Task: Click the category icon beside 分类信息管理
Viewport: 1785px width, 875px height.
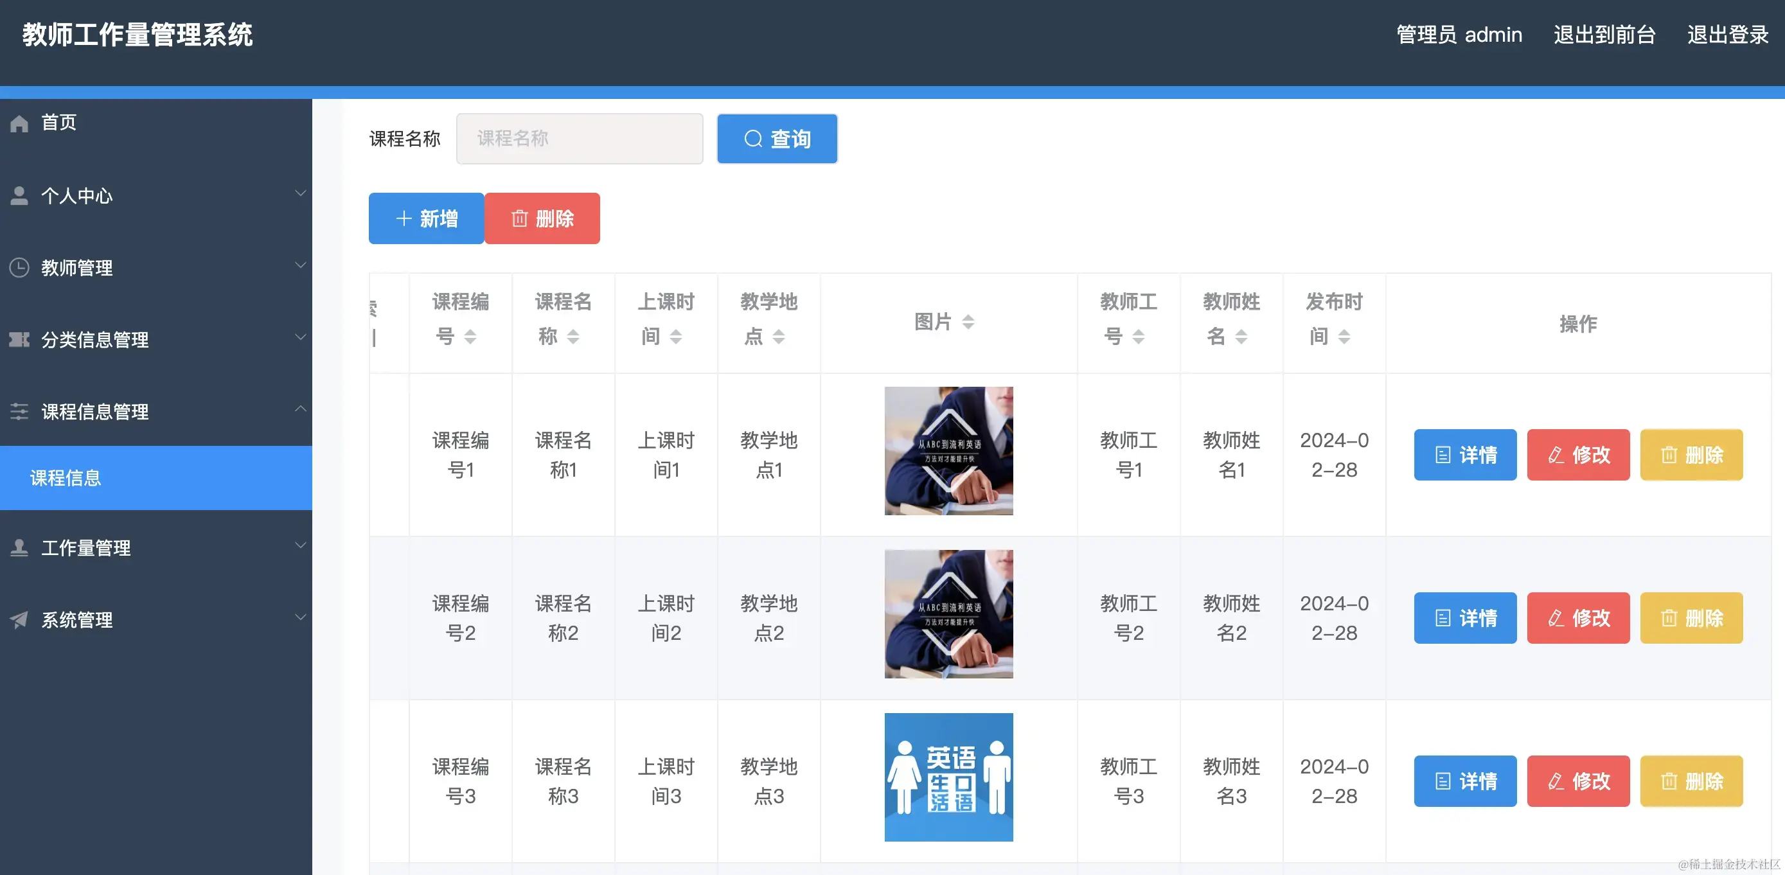Action: [19, 339]
